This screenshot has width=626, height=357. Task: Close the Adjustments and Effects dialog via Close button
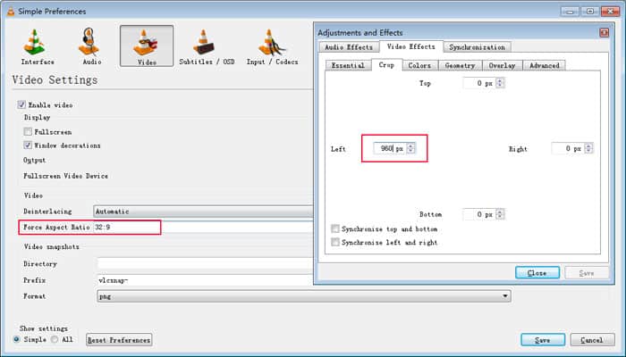click(x=537, y=273)
